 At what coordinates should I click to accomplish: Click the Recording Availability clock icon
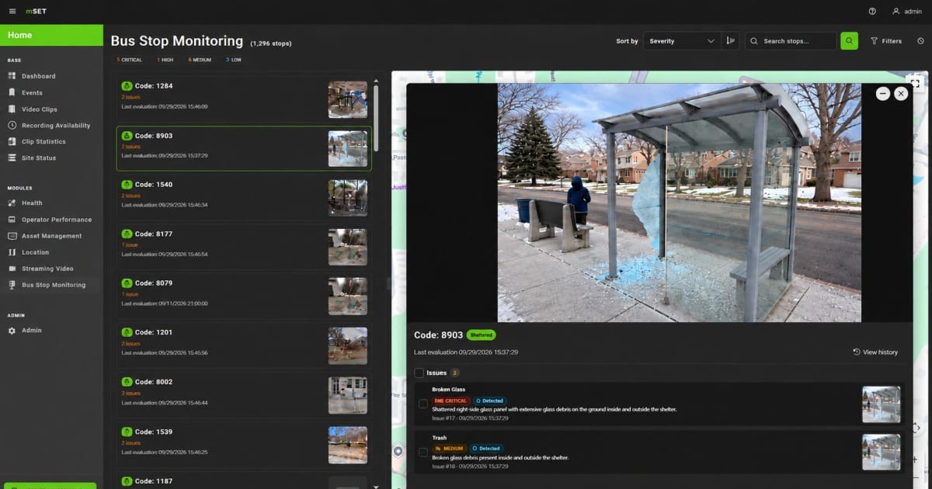pyautogui.click(x=12, y=125)
